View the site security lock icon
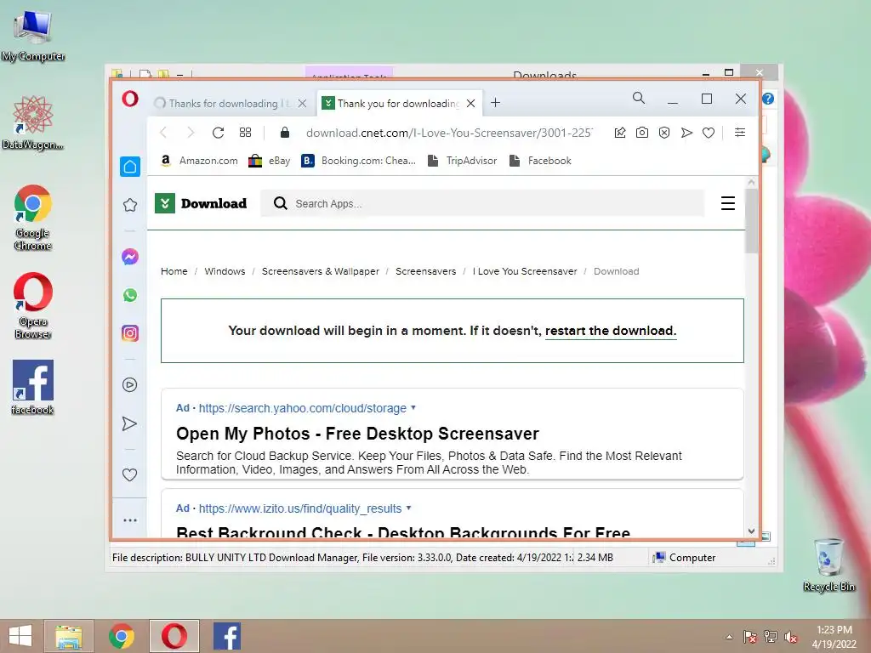 pyautogui.click(x=285, y=132)
